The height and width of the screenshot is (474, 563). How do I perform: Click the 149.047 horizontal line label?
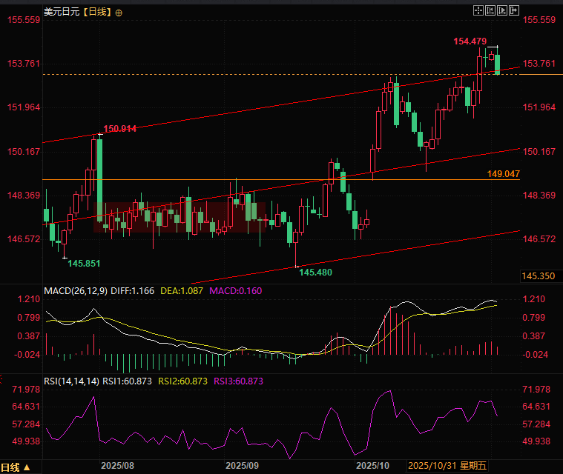[x=503, y=174]
